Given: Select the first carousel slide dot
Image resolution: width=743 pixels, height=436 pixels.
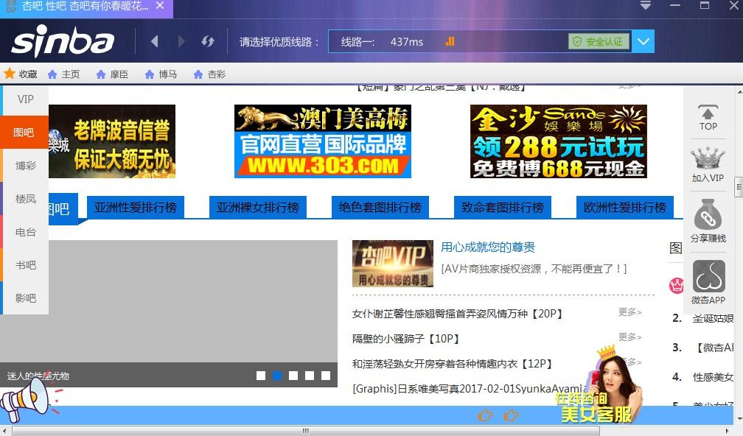Looking at the screenshot, I should (261, 376).
